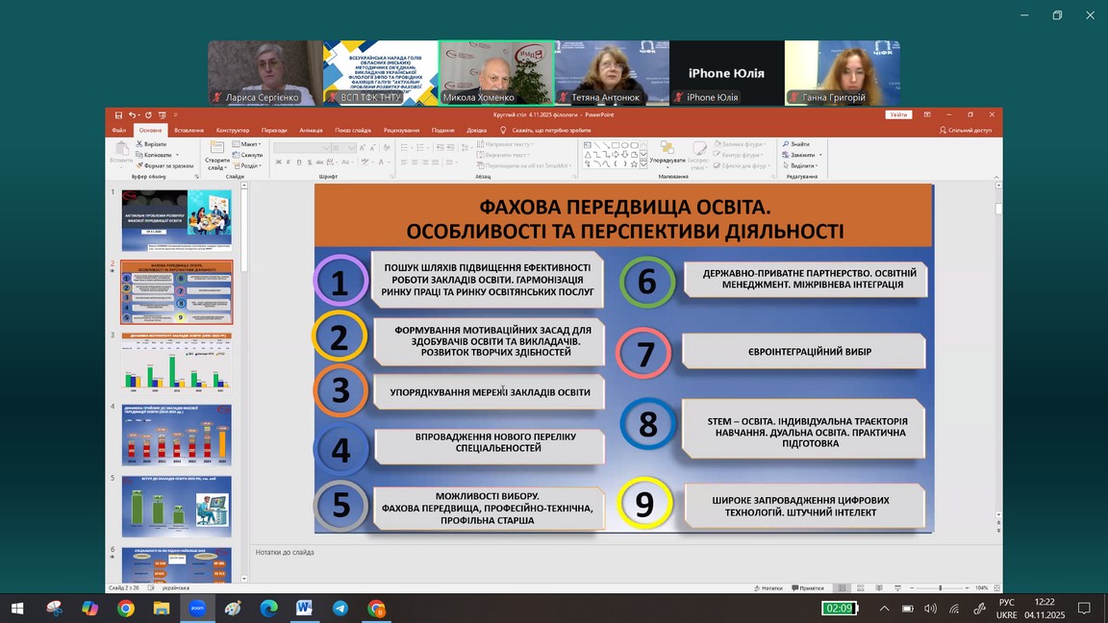Click the Увійти sign-in button
1108x623 pixels.
coord(898,114)
